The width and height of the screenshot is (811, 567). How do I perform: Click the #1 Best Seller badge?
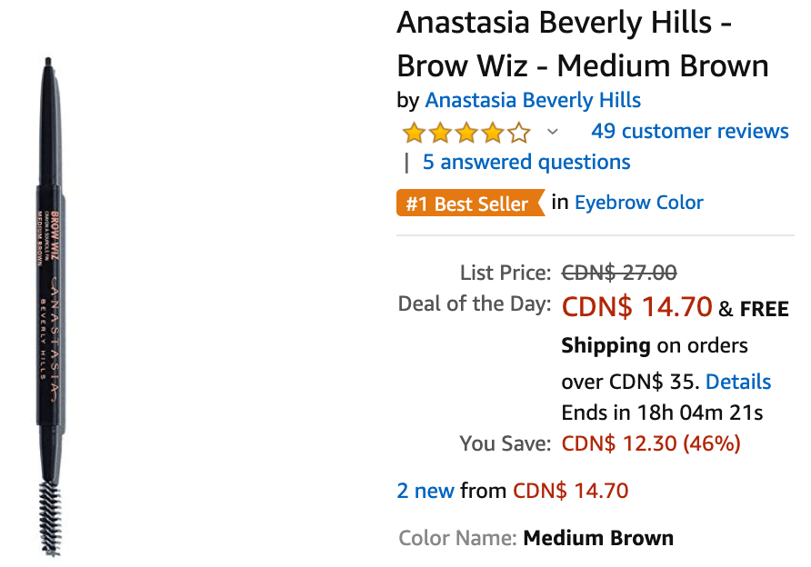click(470, 204)
